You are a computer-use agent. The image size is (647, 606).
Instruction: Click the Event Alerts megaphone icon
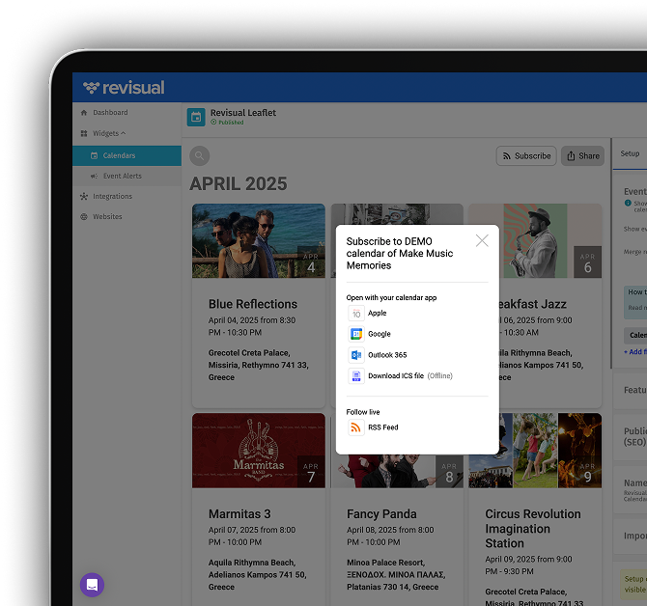[x=94, y=176]
